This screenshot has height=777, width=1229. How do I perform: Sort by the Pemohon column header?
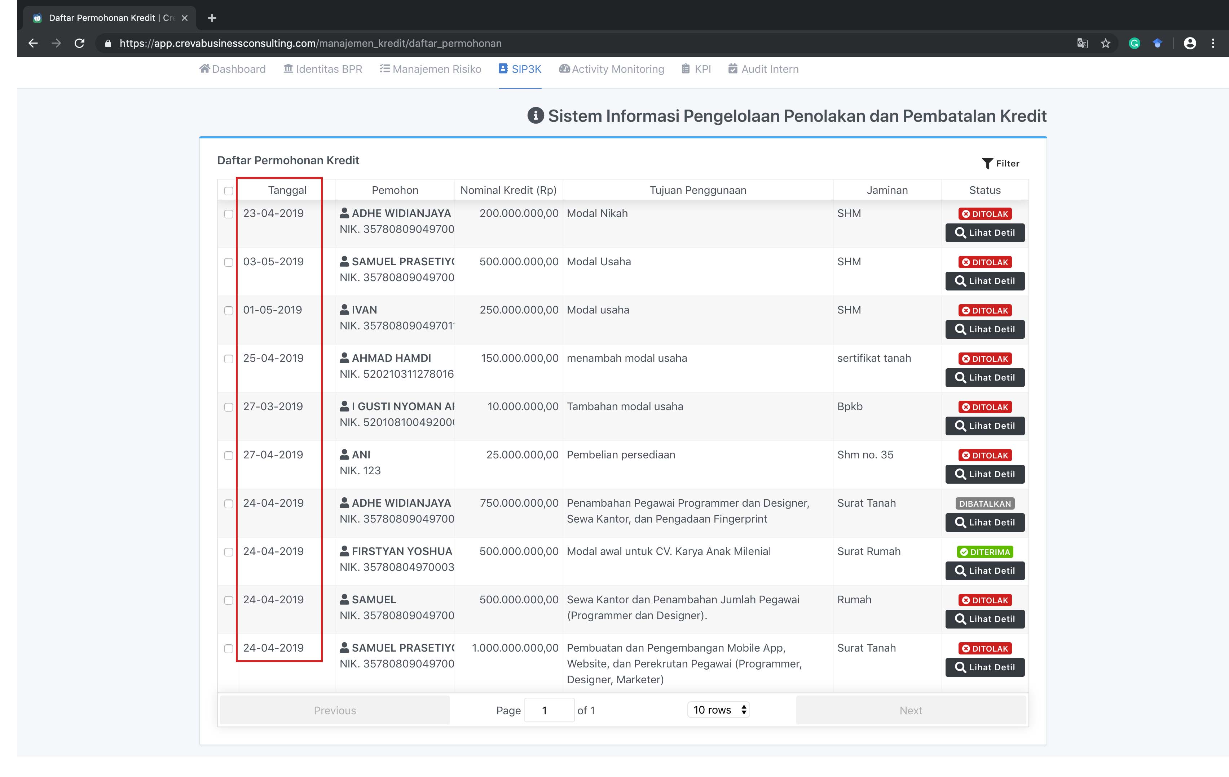395,190
